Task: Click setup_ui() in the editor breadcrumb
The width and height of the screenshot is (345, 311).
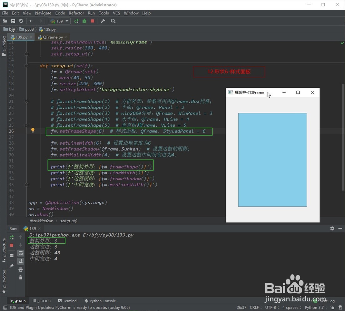Action: pos(69,221)
